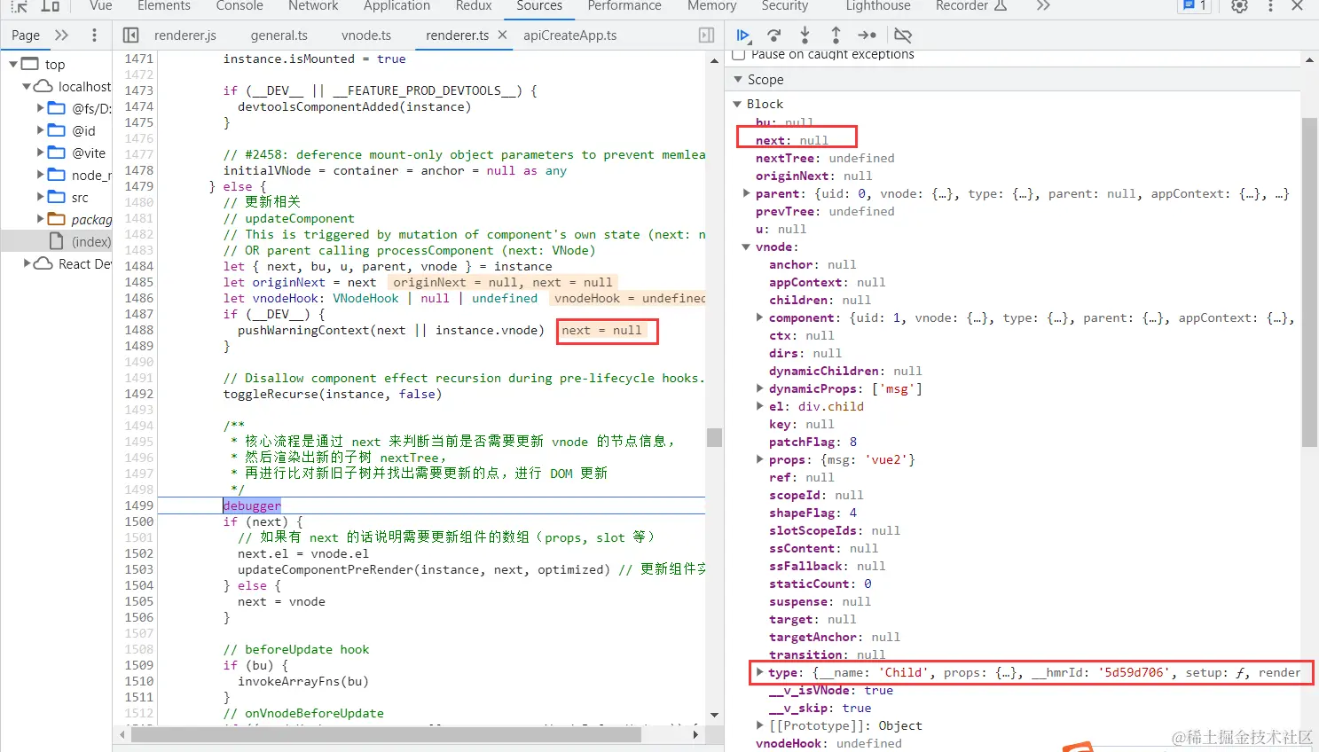Toggle device toolbar icon
The image size is (1319, 752).
click(50, 6)
